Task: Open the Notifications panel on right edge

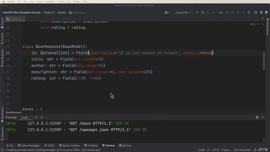Action: point(267,27)
